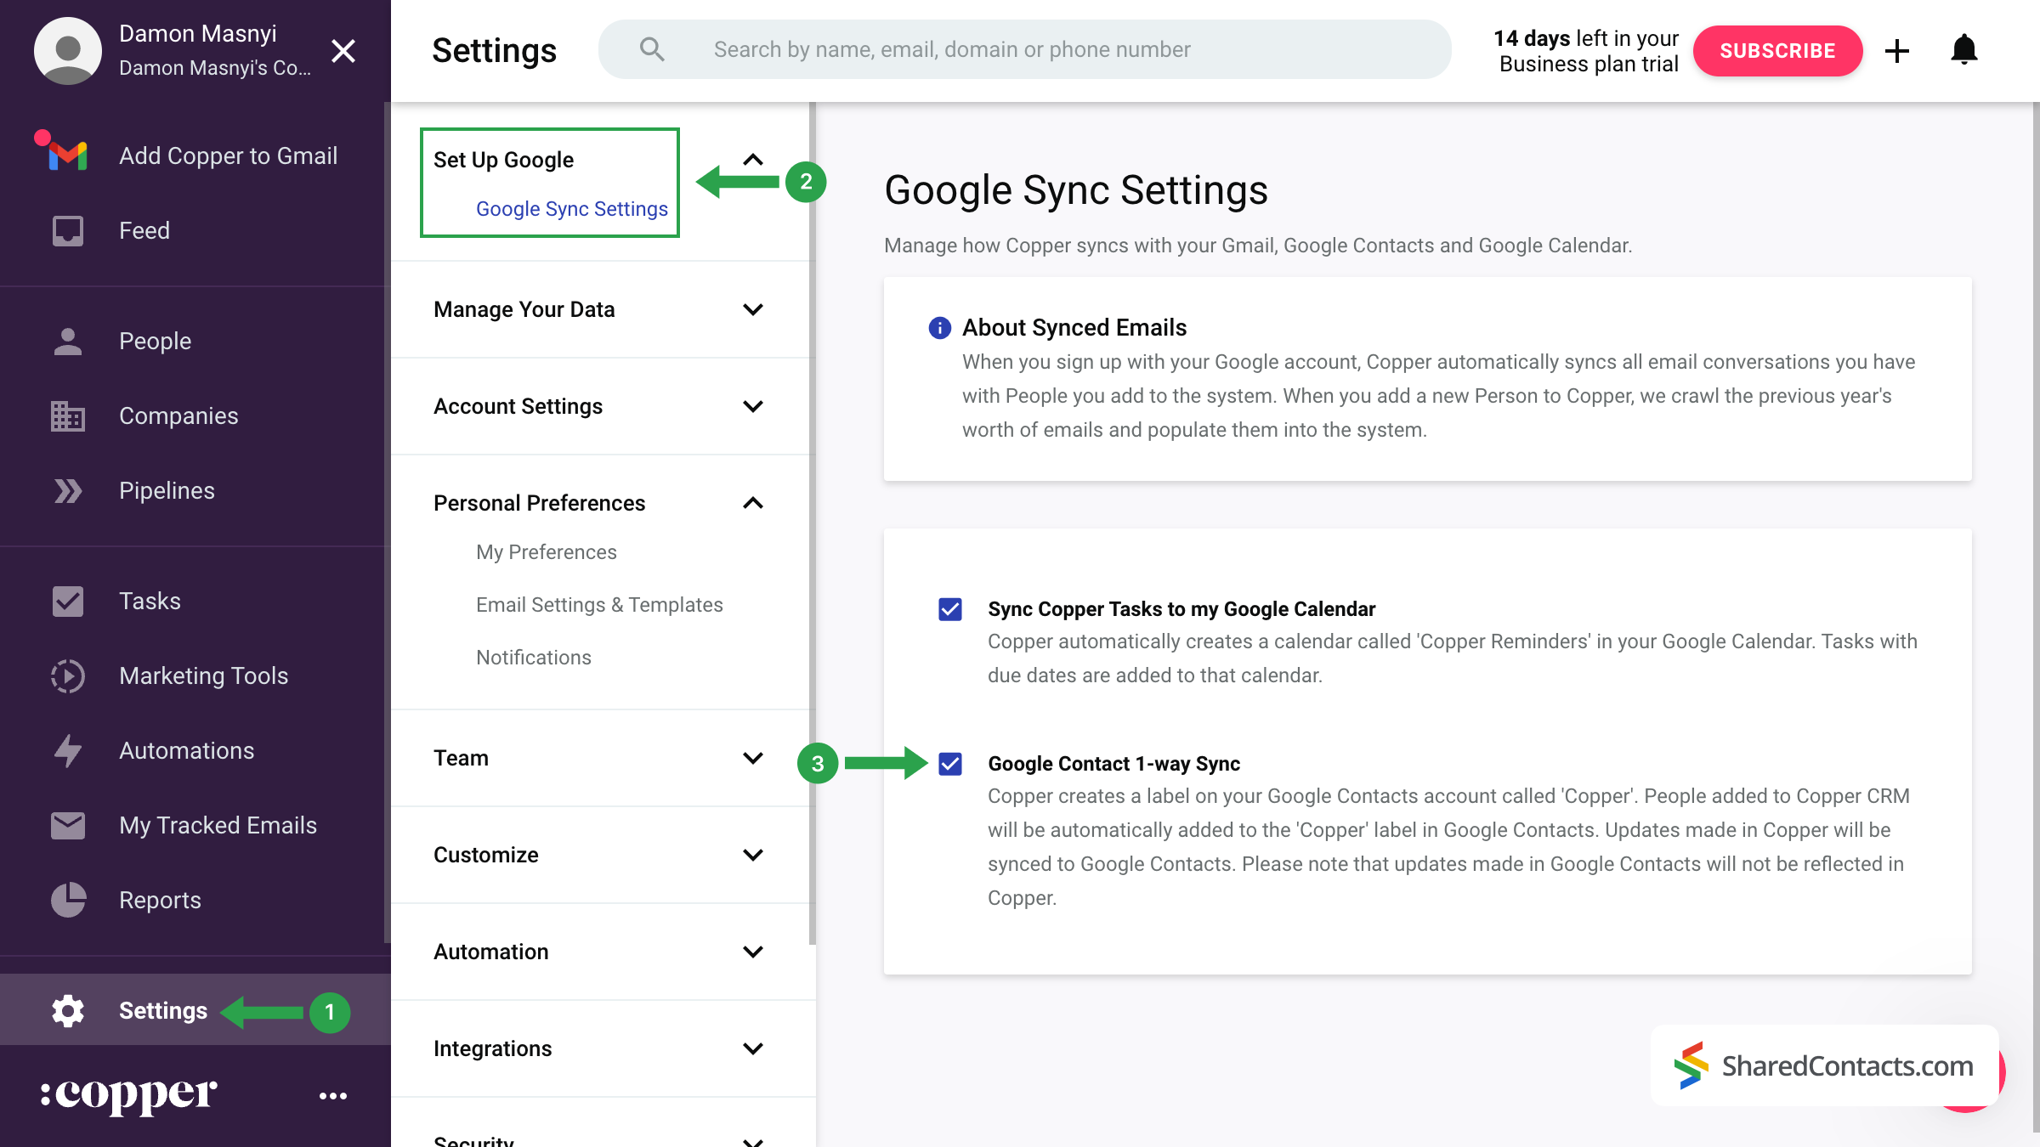The image size is (2040, 1147).
Task: Open Marketing Tools in sidebar
Action: click(195, 676)
